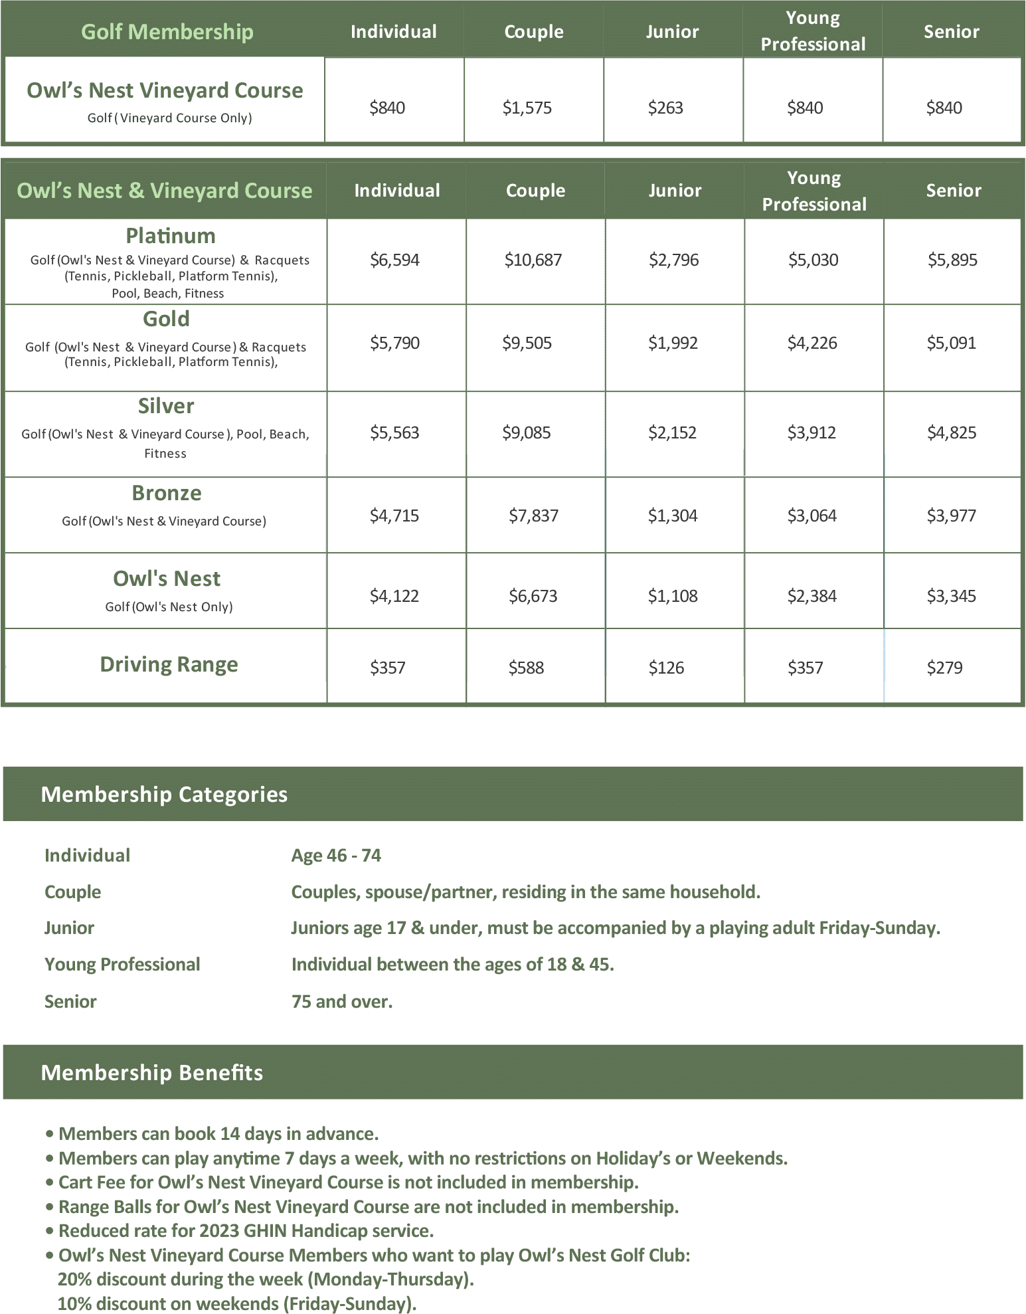The image size is (1026, 1314).
Task: Click the $3,345 Owl's Nest senior price
Action: coord(952,596)
